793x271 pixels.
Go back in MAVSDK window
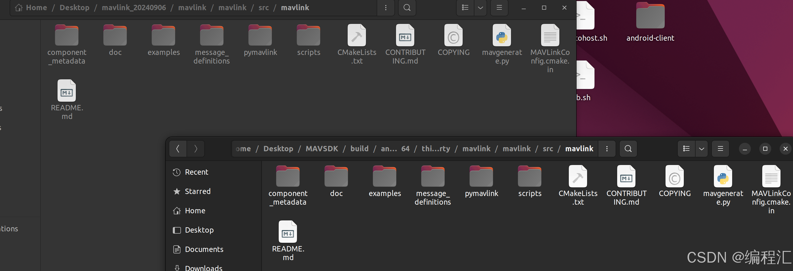pos(178,148)
